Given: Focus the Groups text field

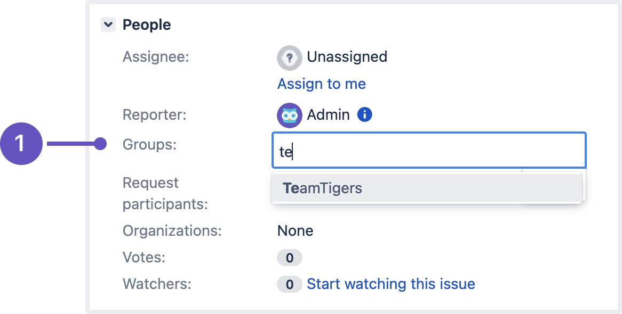Looking at the screenshot, I should click(x=429, y=150).
